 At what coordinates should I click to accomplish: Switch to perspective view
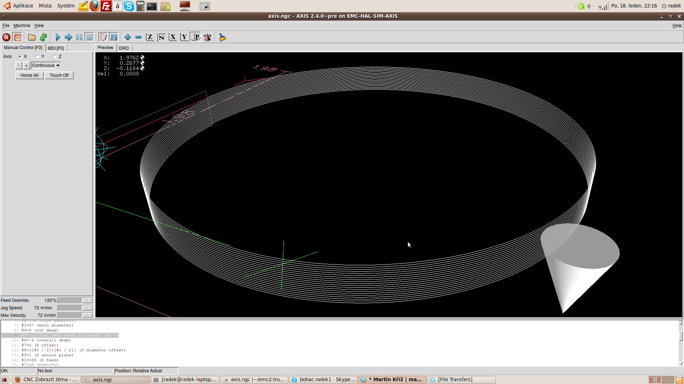196,37
